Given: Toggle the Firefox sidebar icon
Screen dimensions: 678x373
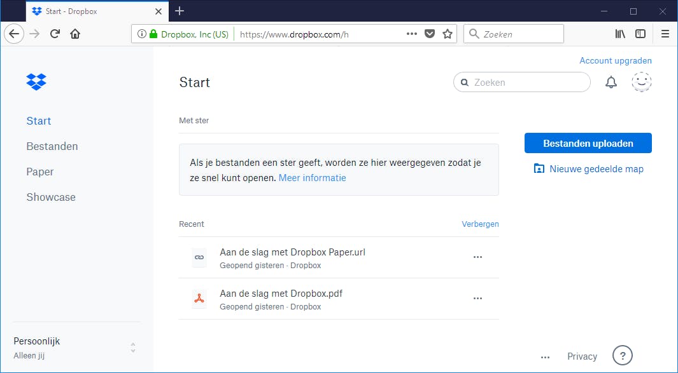Looking at the screenshot, I should coord(640,34).
